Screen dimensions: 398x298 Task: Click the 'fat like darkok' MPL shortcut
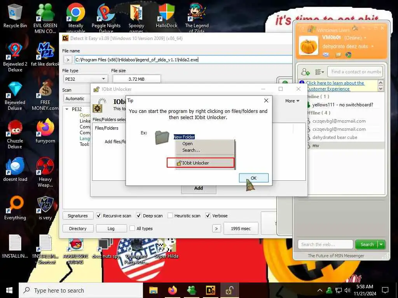coord(45,54)
